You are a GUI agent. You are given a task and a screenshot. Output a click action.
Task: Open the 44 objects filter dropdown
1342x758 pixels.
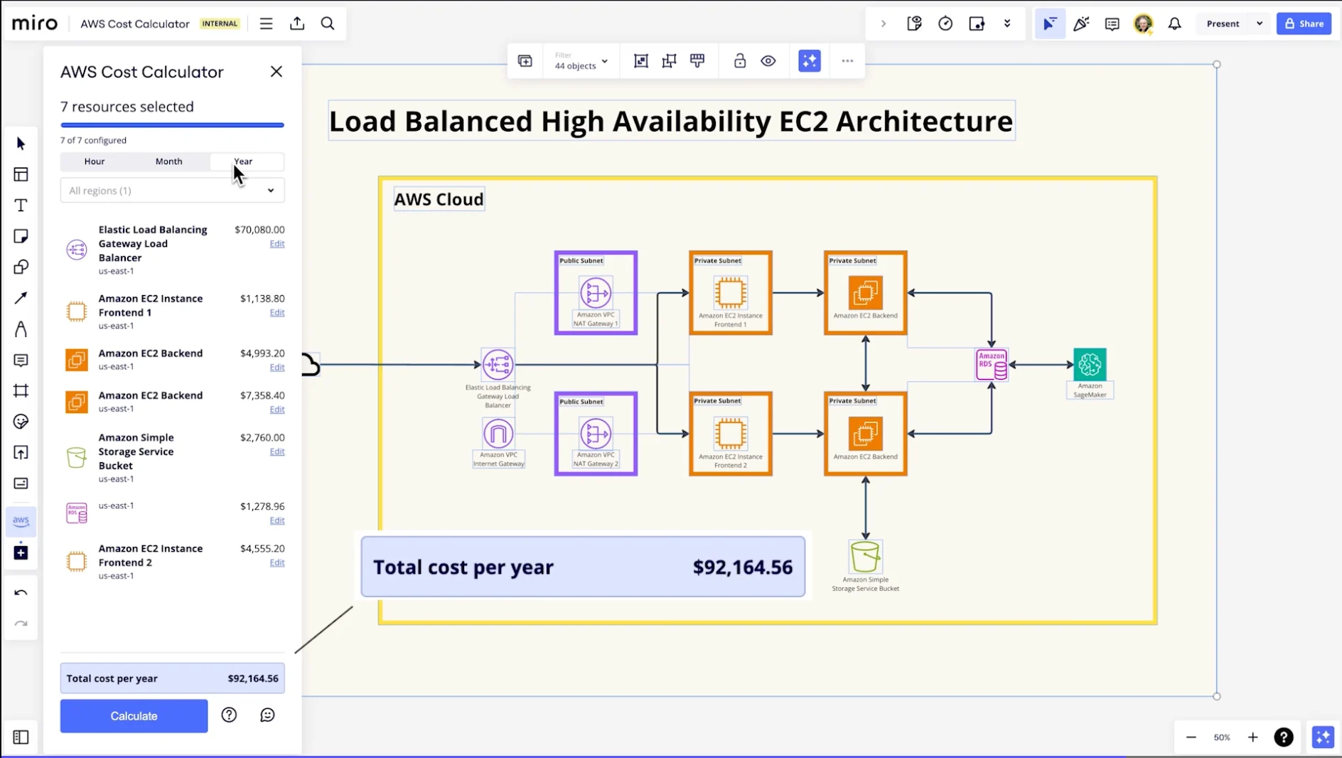tap(581, 61)
